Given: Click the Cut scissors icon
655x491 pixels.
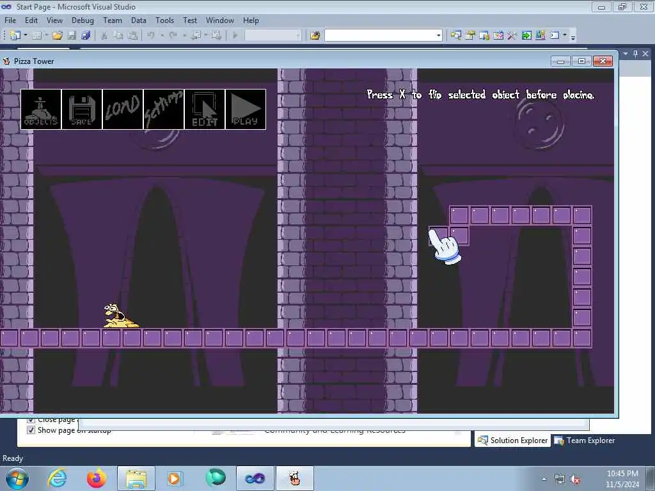Looking at the screenshot, I should tap(104, 36).
